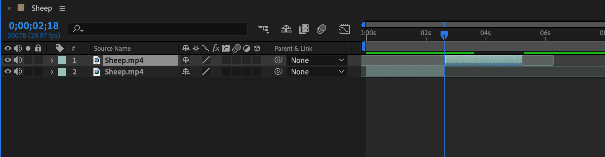
Task: Click the parent pick whip of layer 2
Action: point(278,72)
